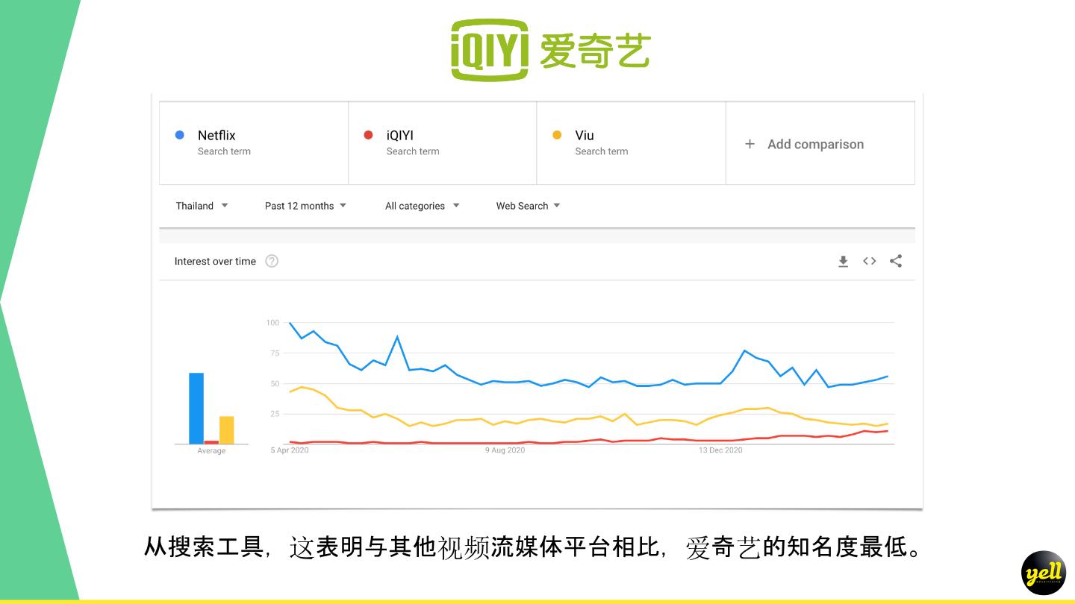Image resolution: width=1075 pixels, height=604 pixels.
Task: Click the help icon beside Interest over time
Action: tap(272, 261)
